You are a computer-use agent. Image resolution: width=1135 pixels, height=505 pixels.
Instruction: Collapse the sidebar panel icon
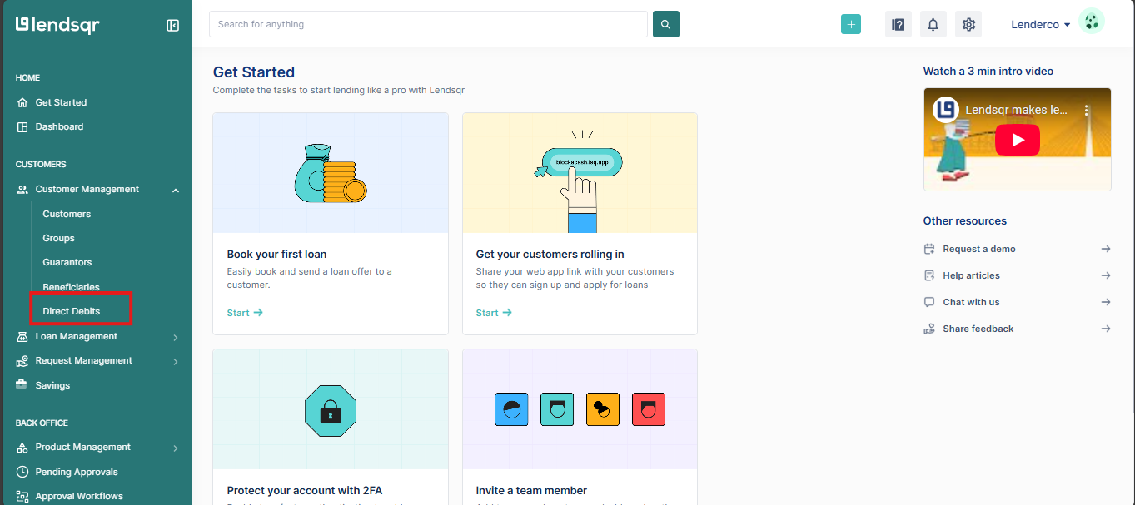pyautogui.click(x=173, y=26)
